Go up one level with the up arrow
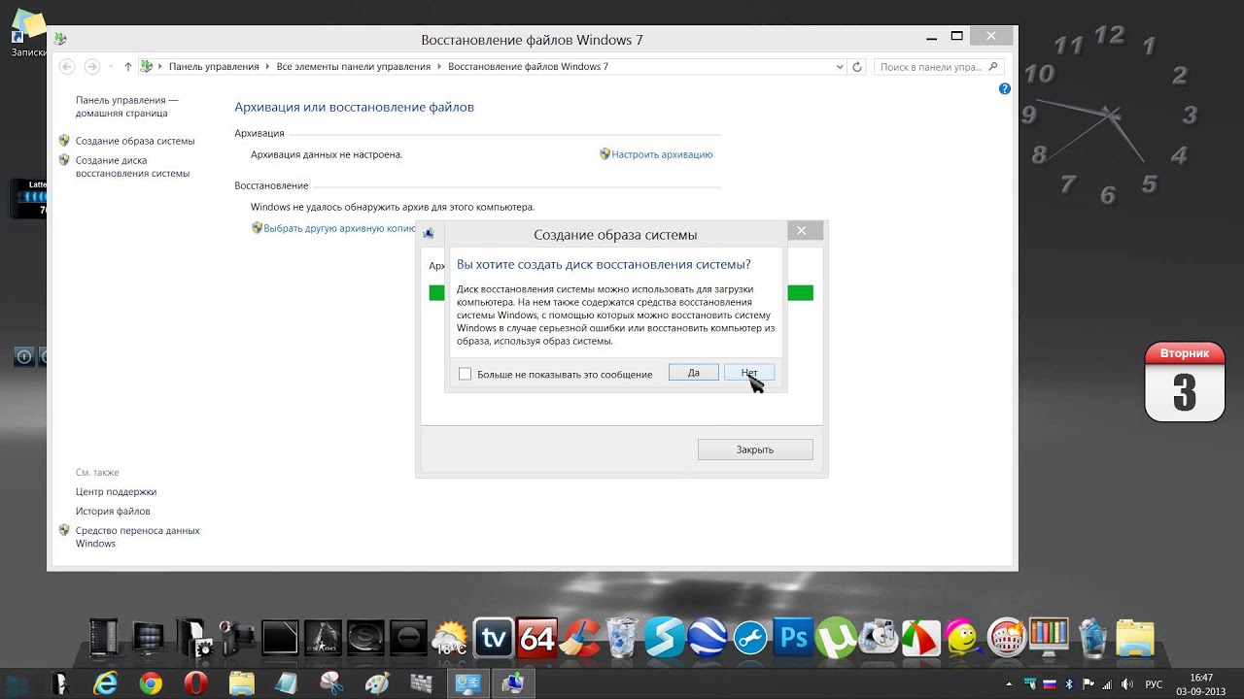The height and width of the screenshot is (699, 1244). [127, 67]
